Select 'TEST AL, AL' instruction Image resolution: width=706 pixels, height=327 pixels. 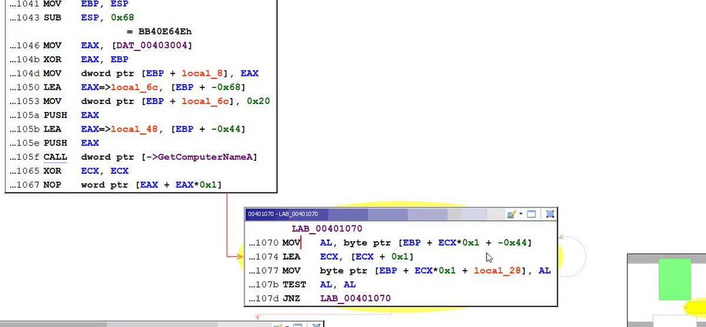coord(302,285)
